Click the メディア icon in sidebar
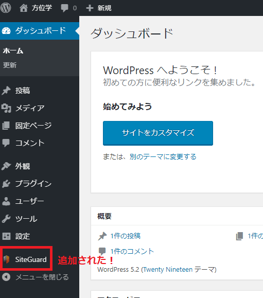 [x=6, y=108]
